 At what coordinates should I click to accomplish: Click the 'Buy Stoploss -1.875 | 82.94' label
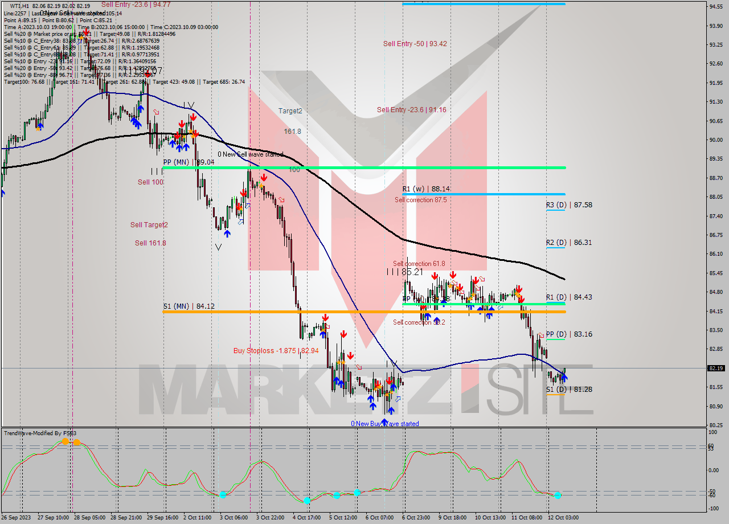(x=276, y=351)
